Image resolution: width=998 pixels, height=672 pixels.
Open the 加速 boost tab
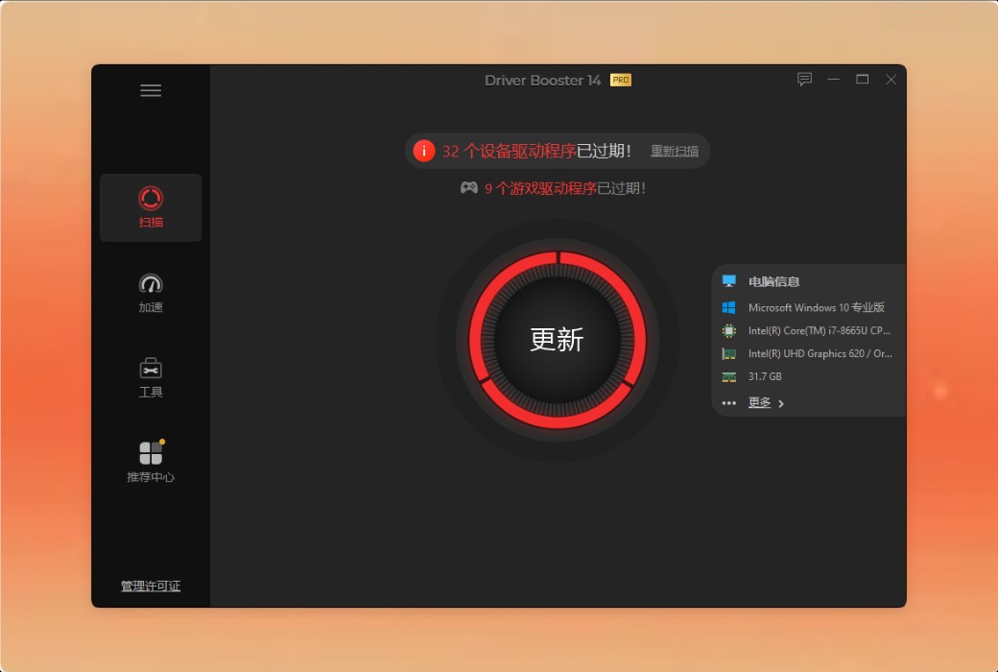[151, 293]
